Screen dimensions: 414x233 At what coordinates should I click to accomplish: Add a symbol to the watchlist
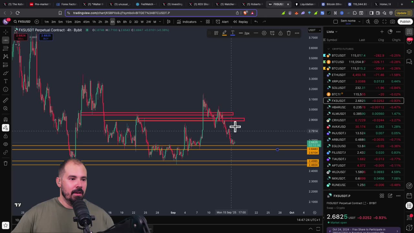click(382, 32)
